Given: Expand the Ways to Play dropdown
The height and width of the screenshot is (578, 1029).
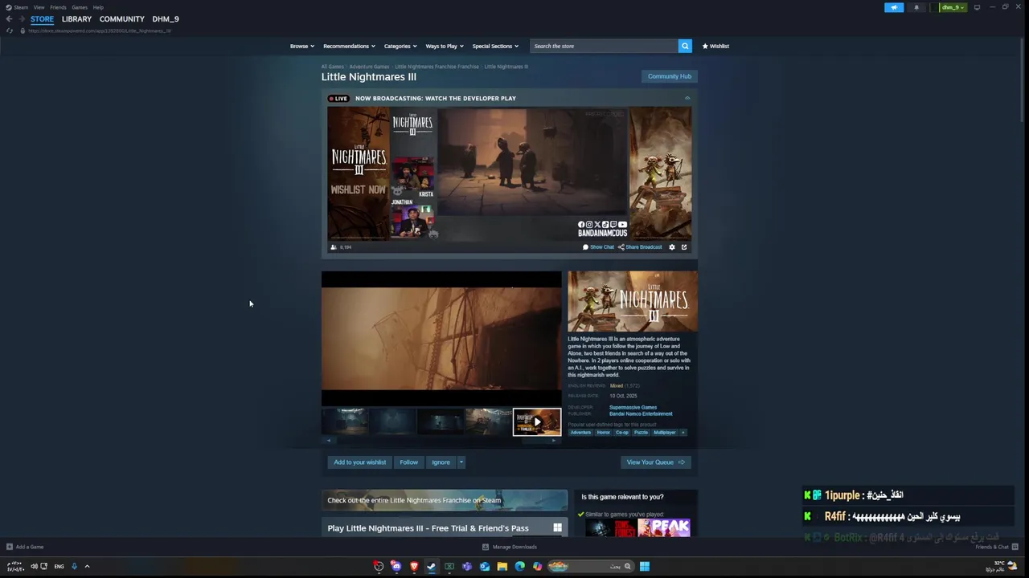Looking at the screenshot, I should (x=445, y=46).
